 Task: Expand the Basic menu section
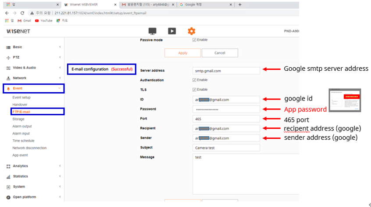tap(33, 47)
